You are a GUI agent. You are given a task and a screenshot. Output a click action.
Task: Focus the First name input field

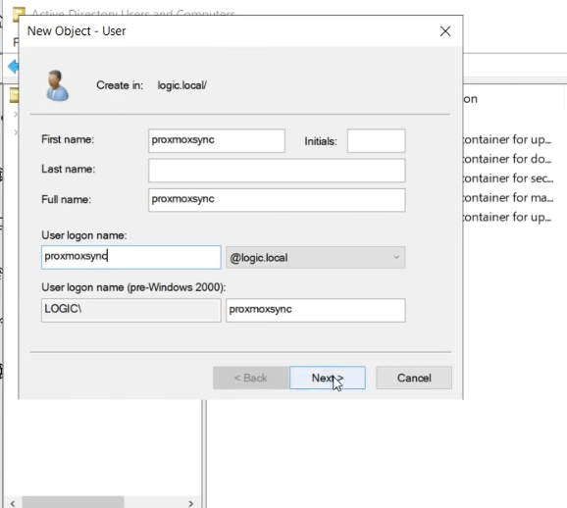[217, 140]
